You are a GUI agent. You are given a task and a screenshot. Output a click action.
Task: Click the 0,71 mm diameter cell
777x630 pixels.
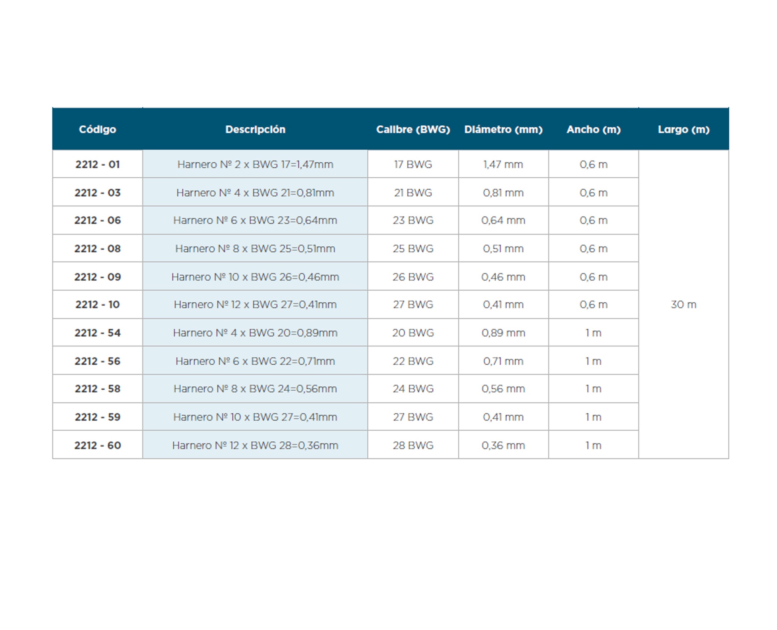tap(503, 361)
